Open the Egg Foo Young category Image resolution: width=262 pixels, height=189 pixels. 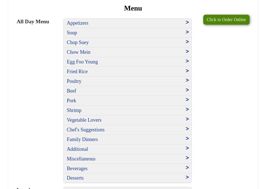pos(82,62)
